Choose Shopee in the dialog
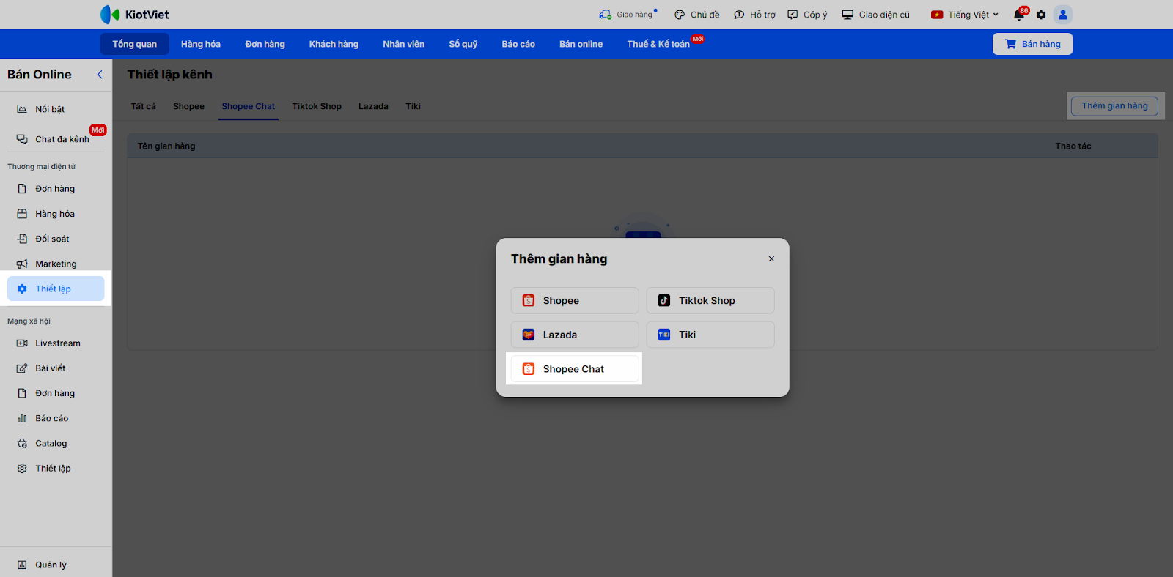This screenshot has width=1173, height=577. (575, 300)
